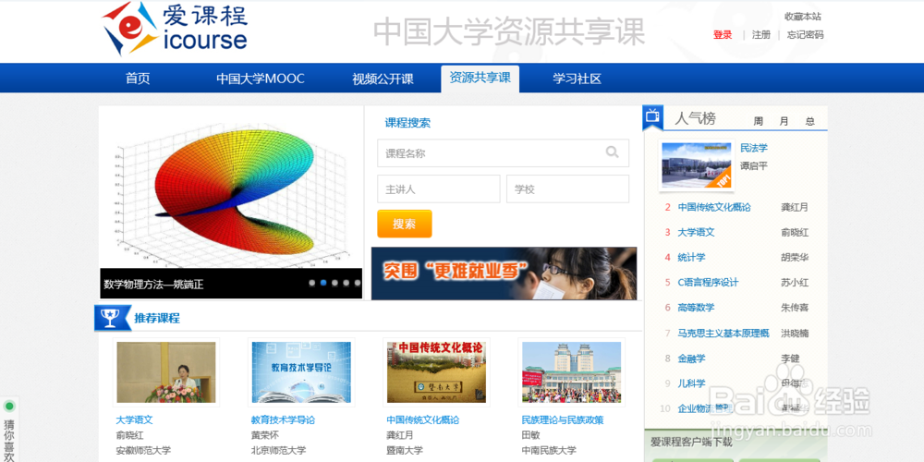Switch popularity ranking to 月
Screen dimensions: 924x462
click(x=784, y=121)
